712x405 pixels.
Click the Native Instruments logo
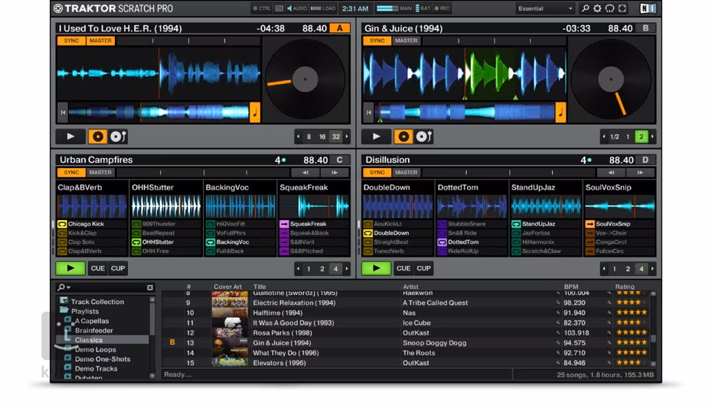pos(648,8)
